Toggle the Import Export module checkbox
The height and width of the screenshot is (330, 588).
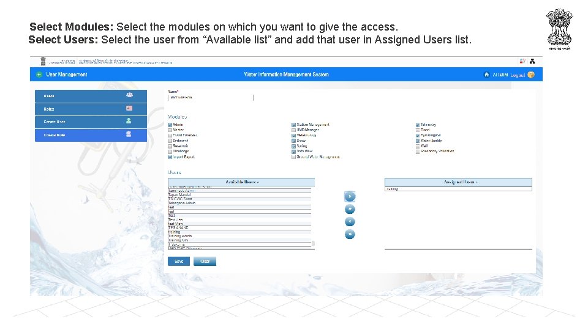click(x=170, y=157)
